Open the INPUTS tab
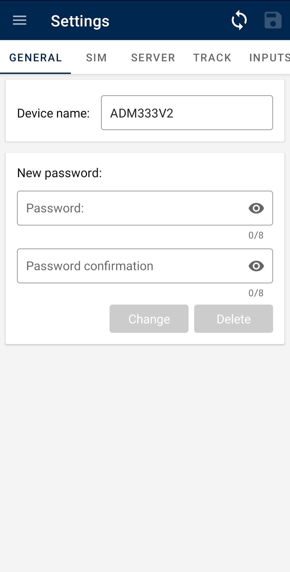This screenshot has height=572, width=290. [269, 57]
